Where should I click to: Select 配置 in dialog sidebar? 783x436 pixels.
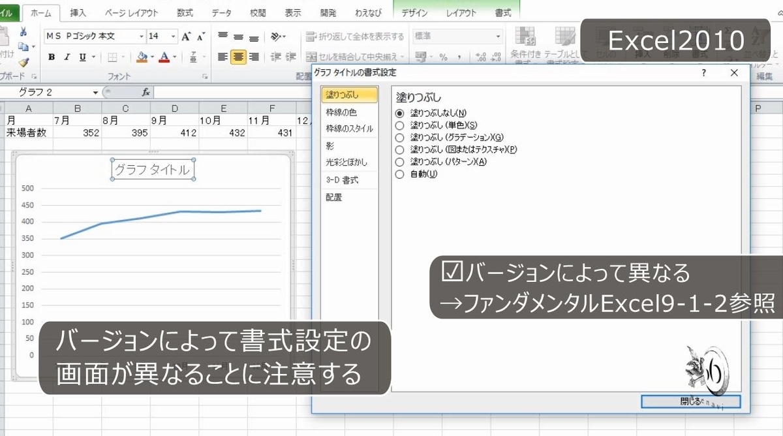point(350,196)
